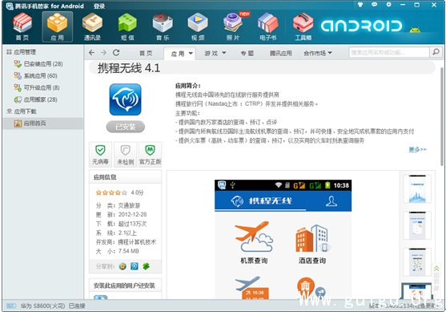446x312 pixels.
Task: Open the 电子书 e-book icon
Action: [268, 26]
